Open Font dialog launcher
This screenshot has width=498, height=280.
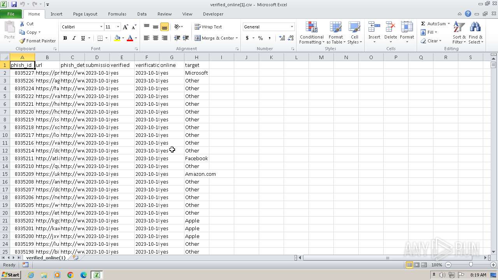click(136, 49)
